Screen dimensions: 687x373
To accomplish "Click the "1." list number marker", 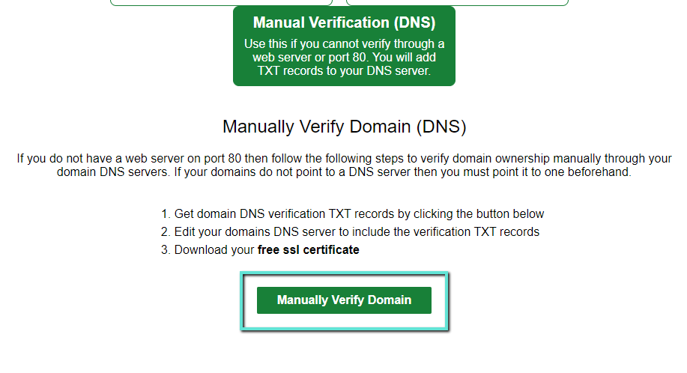I will [x=166, y=213].
